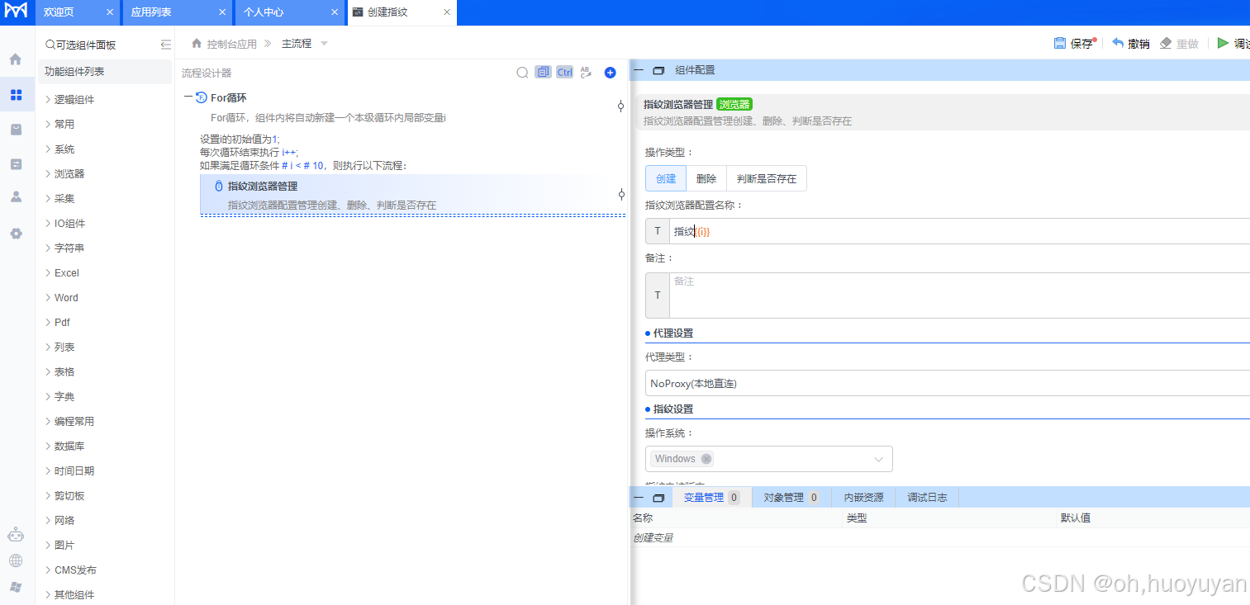
Task: Click the robot icon in sidebar
Action: point(16,535)
